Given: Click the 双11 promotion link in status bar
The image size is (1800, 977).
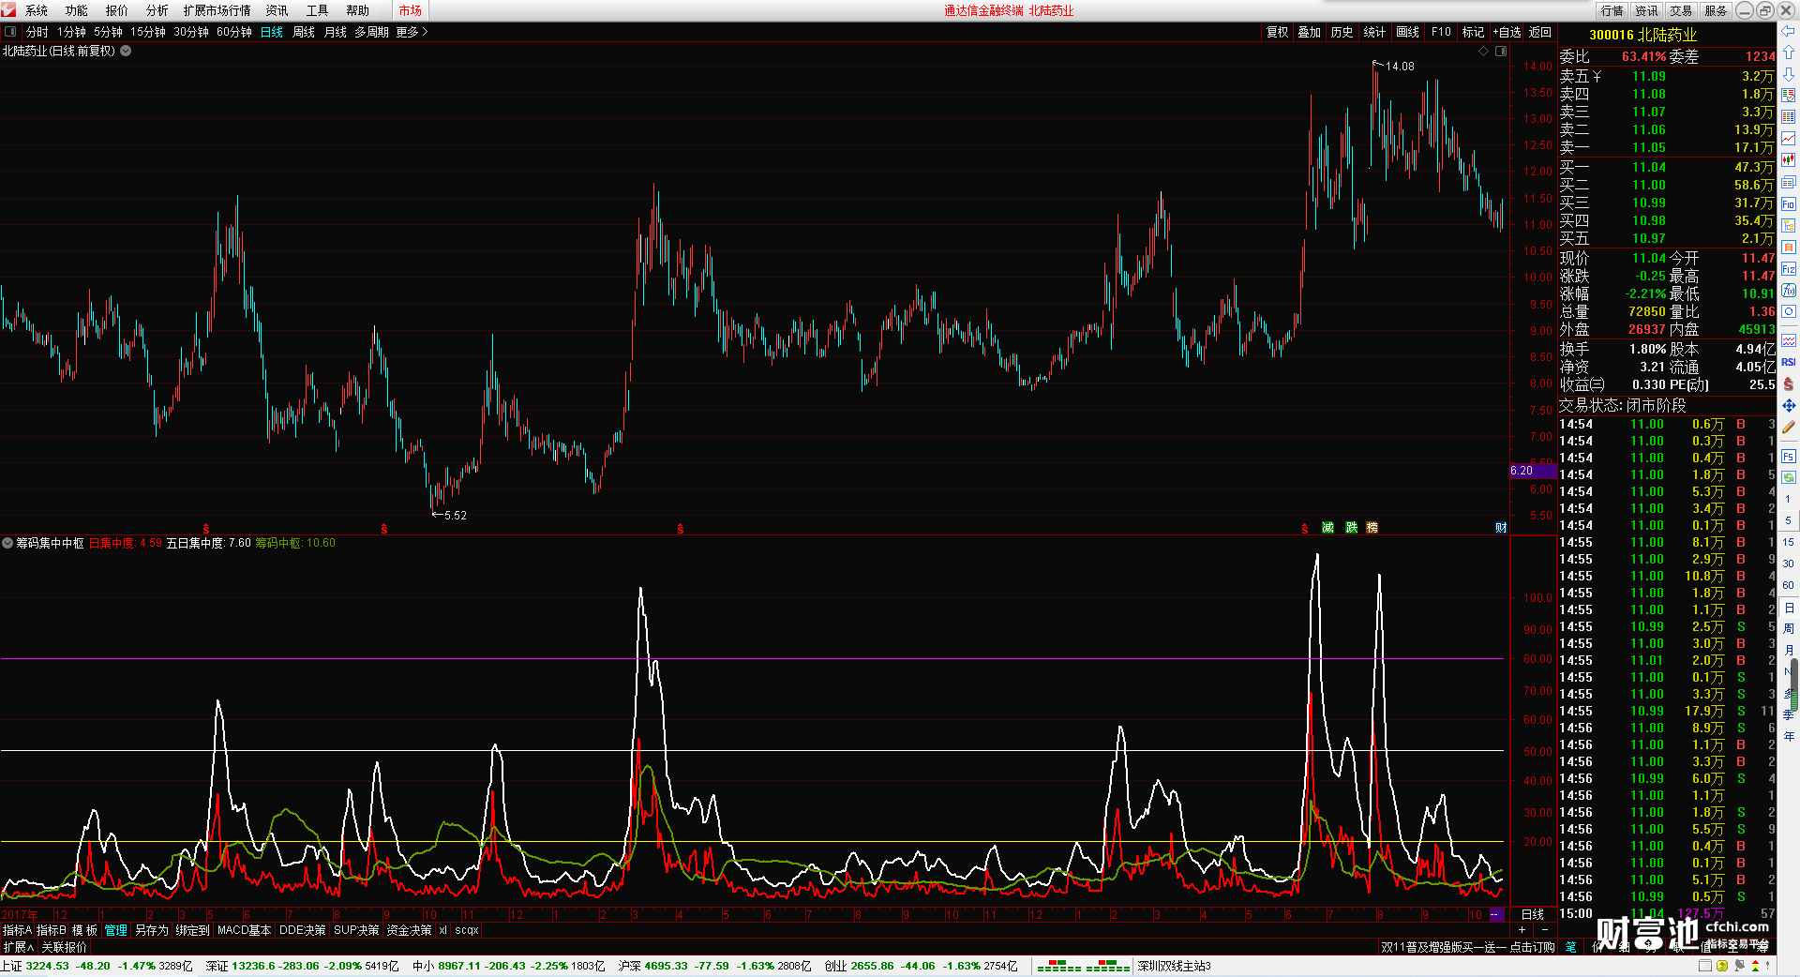Looking at the screenshot, I should (1467, 947).
